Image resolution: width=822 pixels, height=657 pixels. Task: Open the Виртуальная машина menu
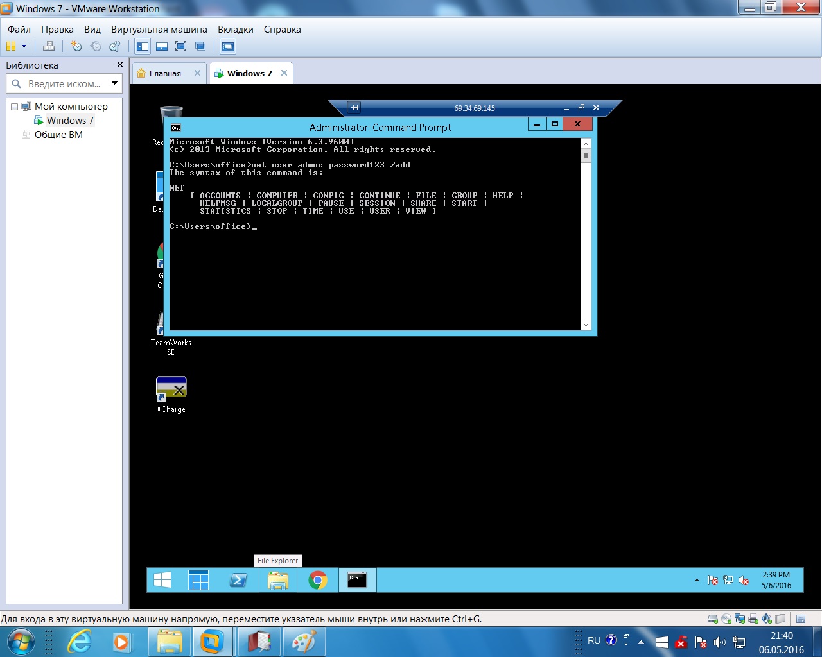(x=159, y=30)
